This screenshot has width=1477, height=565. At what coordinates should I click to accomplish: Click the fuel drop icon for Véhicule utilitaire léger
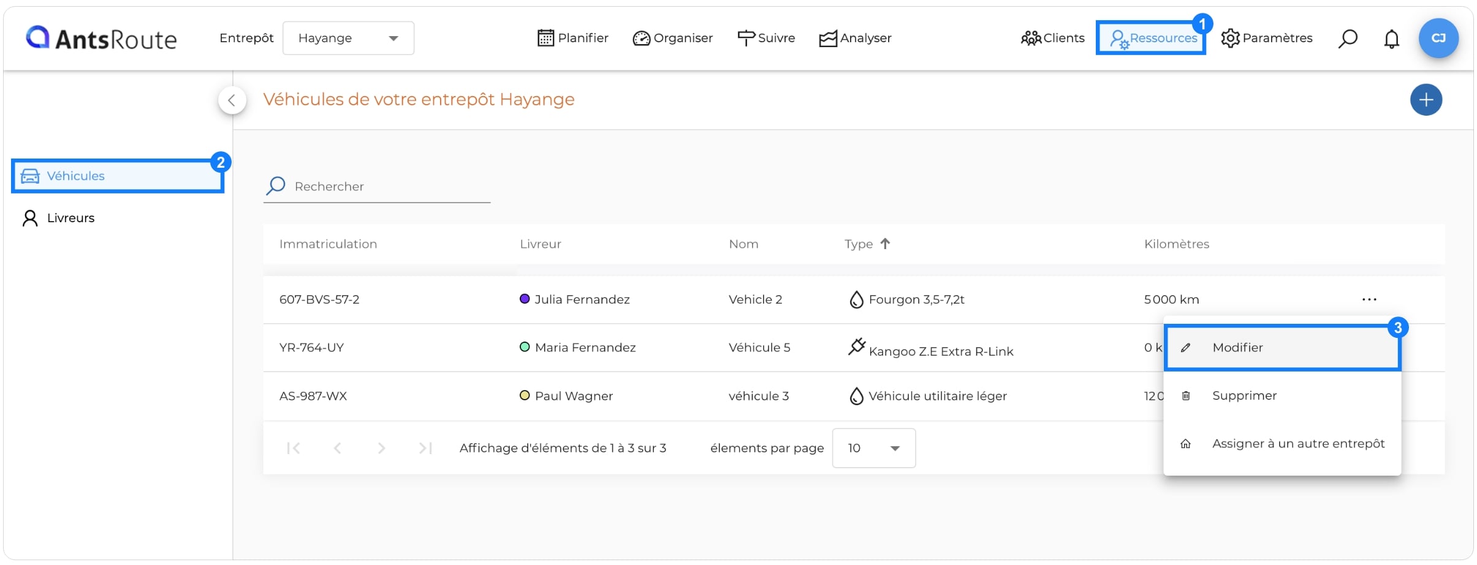[856, 396]
